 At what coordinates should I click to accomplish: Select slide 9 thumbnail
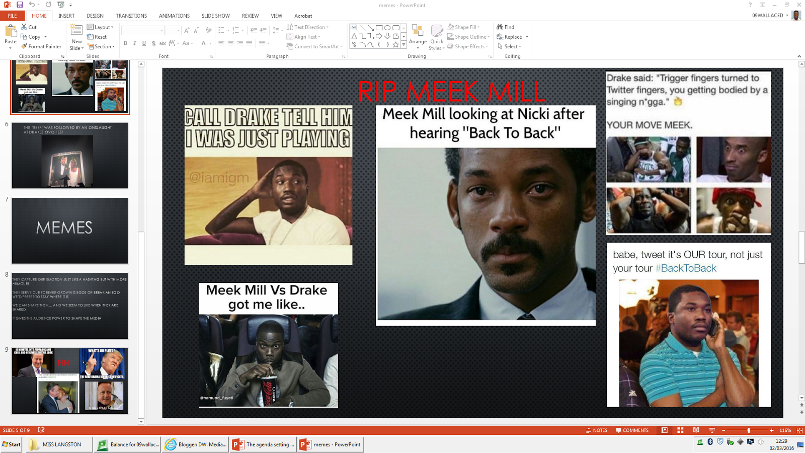(x=70, y=381)
